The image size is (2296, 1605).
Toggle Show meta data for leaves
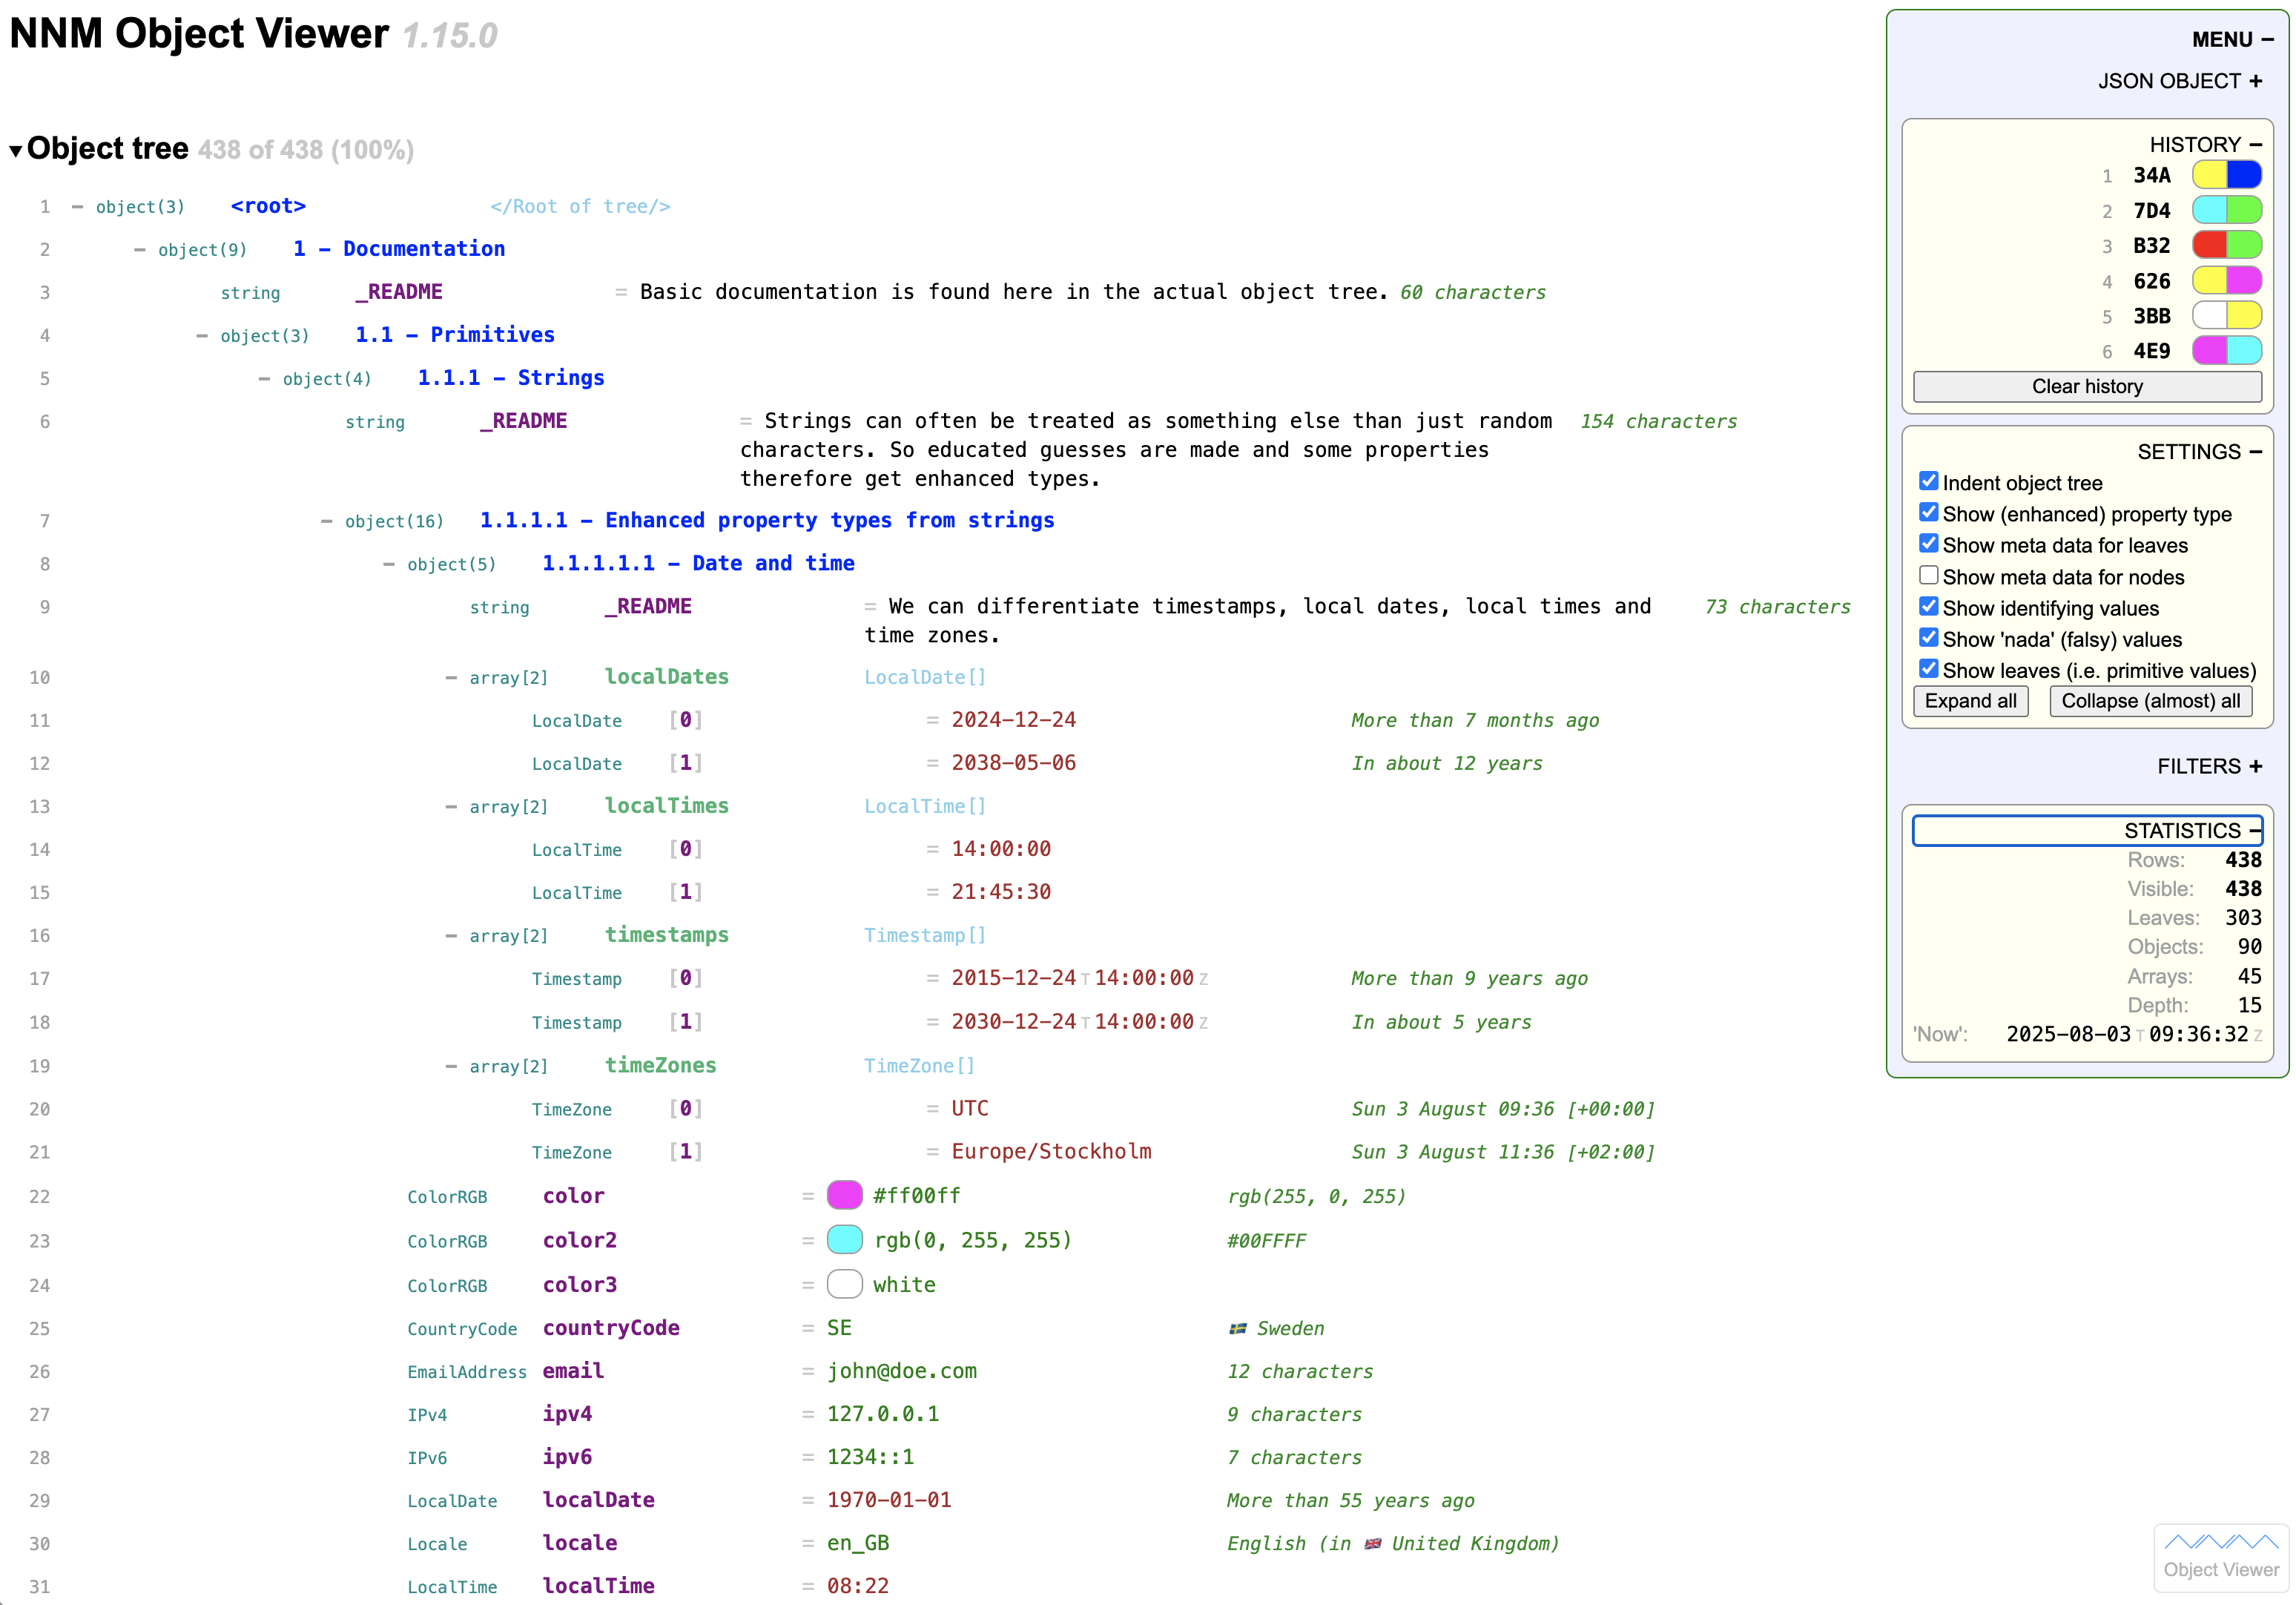tap(1928, 543)
